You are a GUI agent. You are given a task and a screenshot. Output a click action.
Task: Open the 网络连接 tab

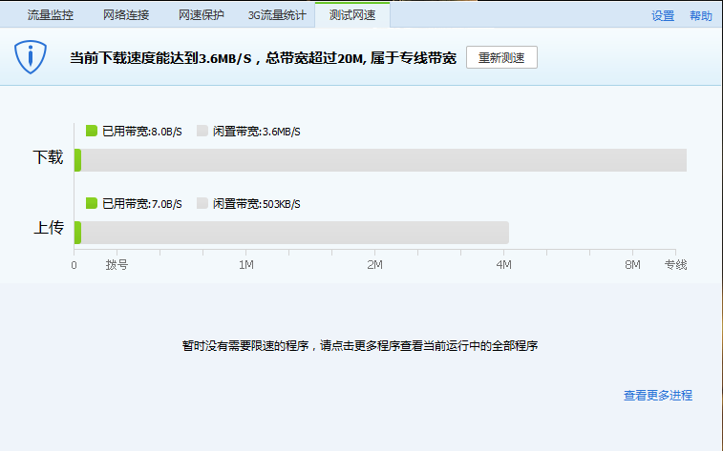126,15
